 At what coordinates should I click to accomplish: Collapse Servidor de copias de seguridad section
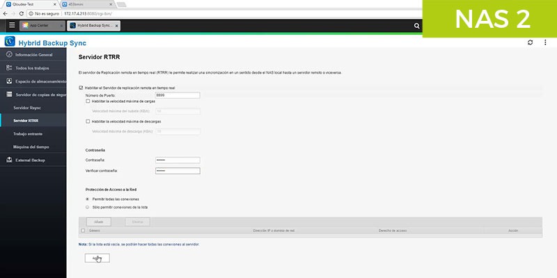(x=33, y=95)
